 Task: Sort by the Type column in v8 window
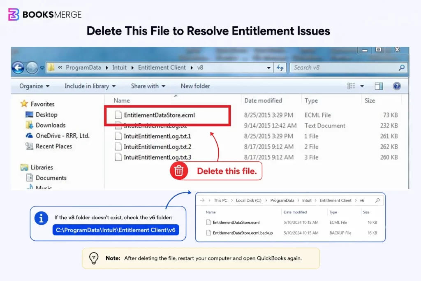point(311,100)
